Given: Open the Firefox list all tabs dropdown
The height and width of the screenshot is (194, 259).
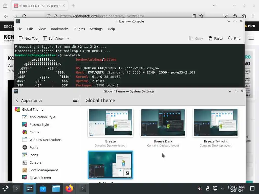Looking at the screenshot, I should click(x=214, y=6).
